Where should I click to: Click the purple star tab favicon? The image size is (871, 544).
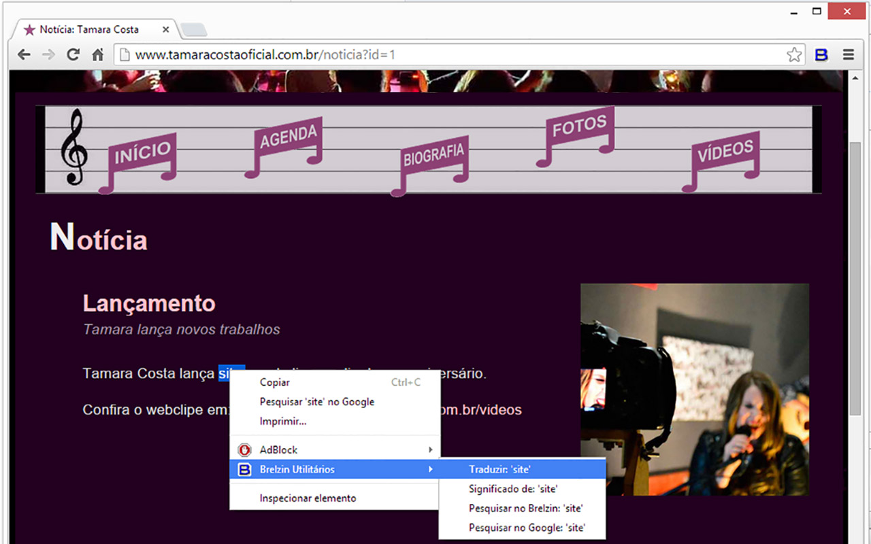pos(29,29)
